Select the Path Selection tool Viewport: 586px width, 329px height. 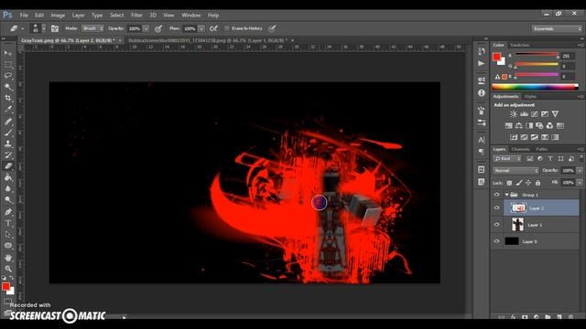8,234
